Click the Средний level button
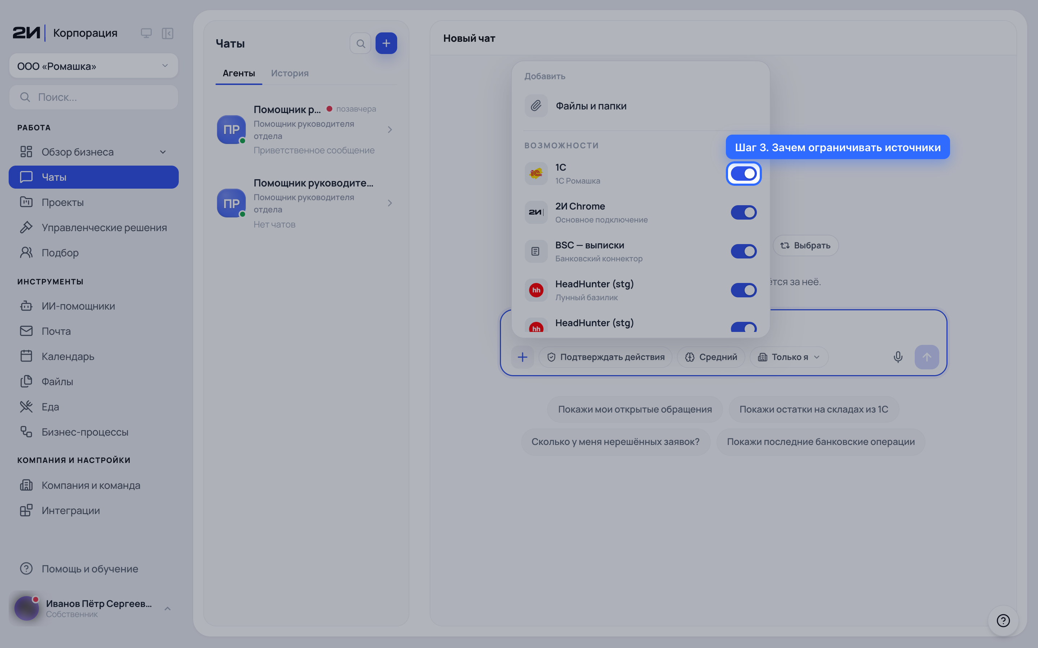This screenshot has width=1038, height=648. point(711,357)
